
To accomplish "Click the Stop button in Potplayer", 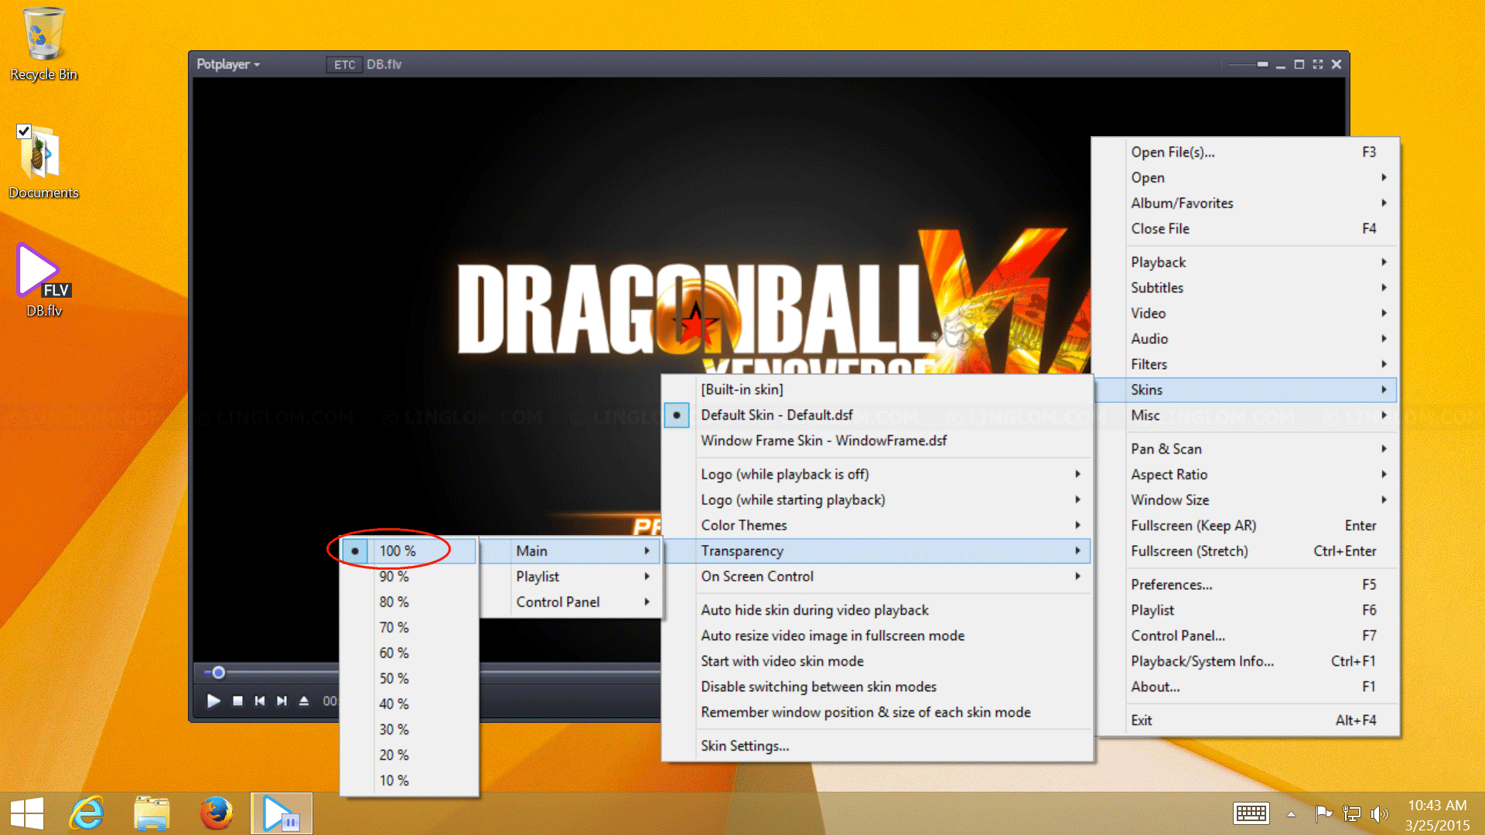I will click(x=237, y=700).
